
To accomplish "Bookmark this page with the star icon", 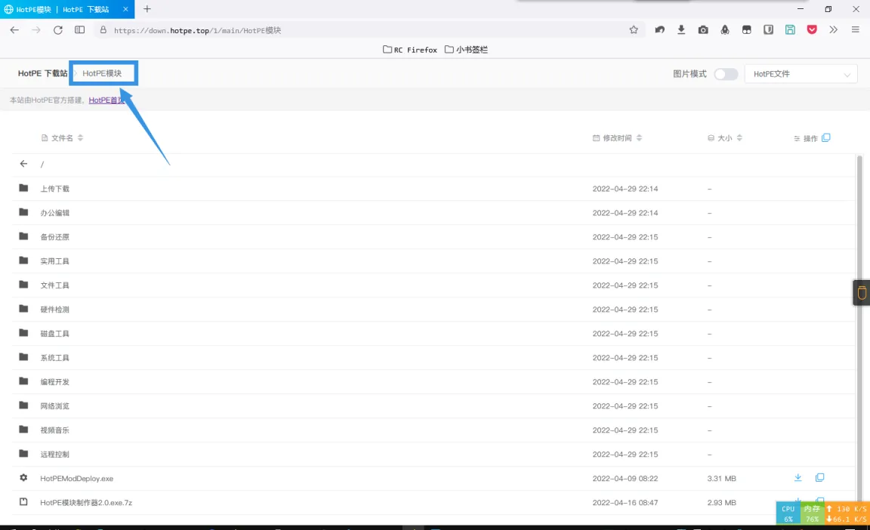I will [x=634, y=30].
